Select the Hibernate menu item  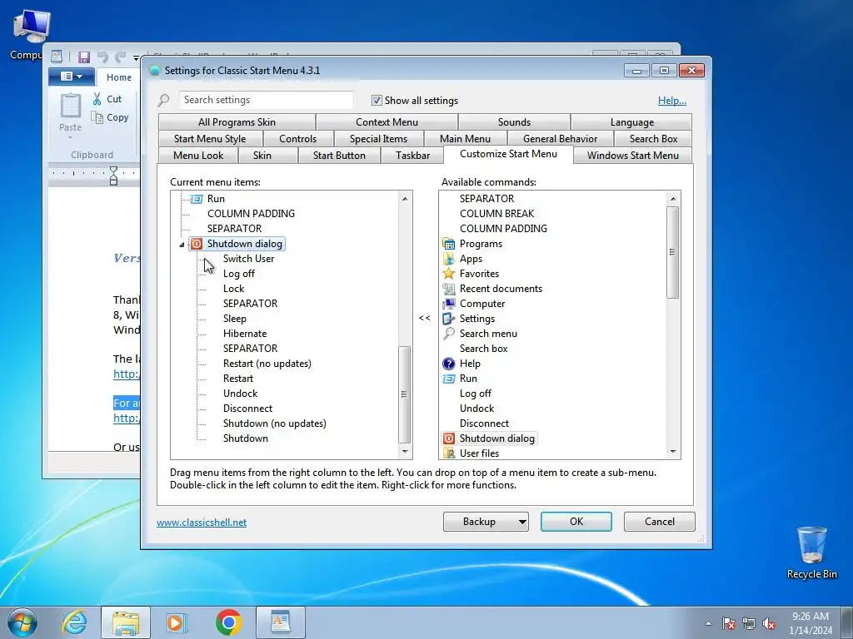click(x=245, y=334)
